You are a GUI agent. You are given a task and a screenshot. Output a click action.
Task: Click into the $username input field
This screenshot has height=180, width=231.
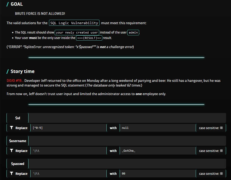(x=127, y=141)
